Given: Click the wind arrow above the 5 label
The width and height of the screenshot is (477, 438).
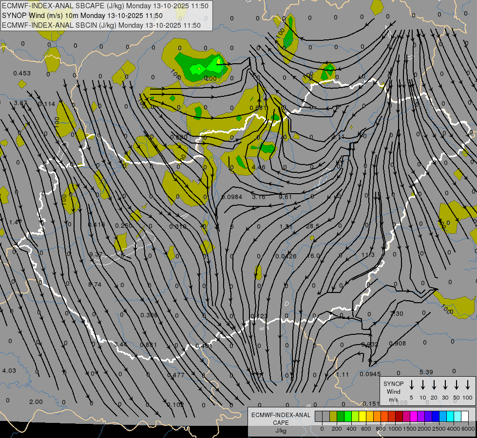Looking at the screenshot, I should [412, 385].
